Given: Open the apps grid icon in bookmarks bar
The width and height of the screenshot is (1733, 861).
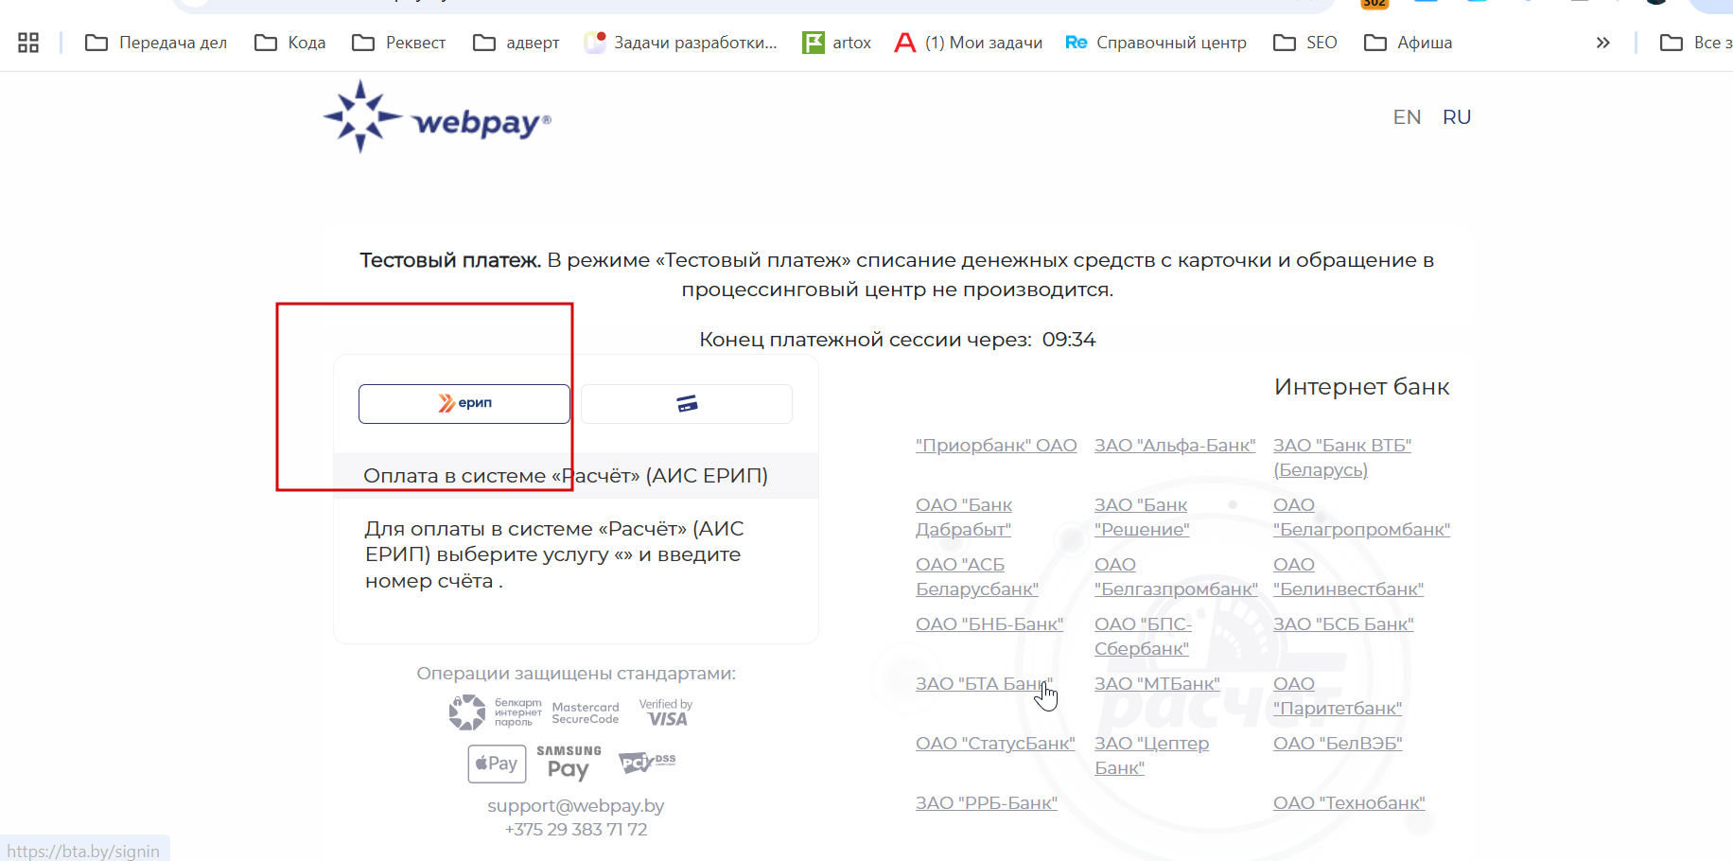Looking at the screenshot, I should [x=28, y=43].
